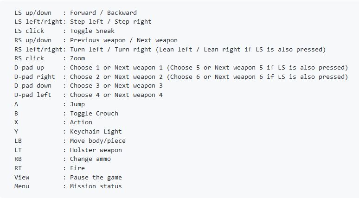The width and height of the screenshot is (359, 198).
Task: Click the 'Pause the game' text
Action: (96, 177)
